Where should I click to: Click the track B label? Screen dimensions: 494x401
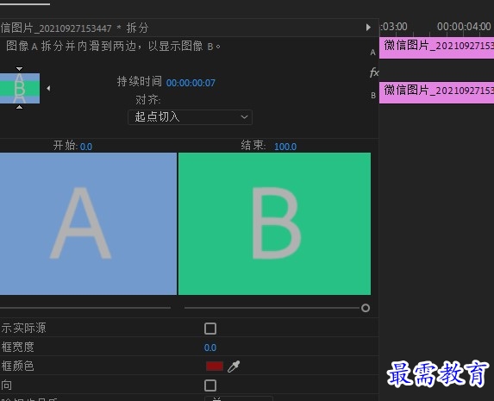coord(373,96)
